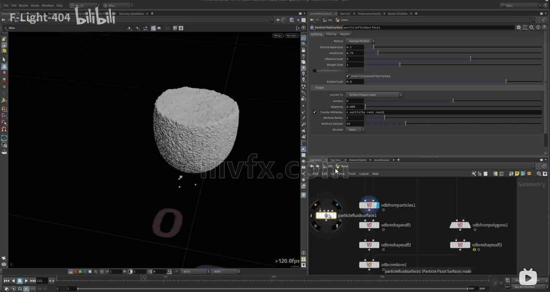Select the vdbreshapesdf1 node
This screenshot has height=292, width=550.
pos(369,225)
